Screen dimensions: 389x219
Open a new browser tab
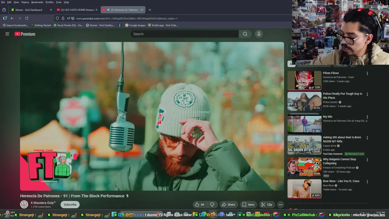tap(150, 10)
